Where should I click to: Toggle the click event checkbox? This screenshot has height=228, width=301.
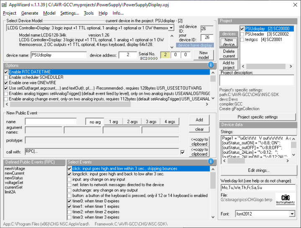point(69,168)
